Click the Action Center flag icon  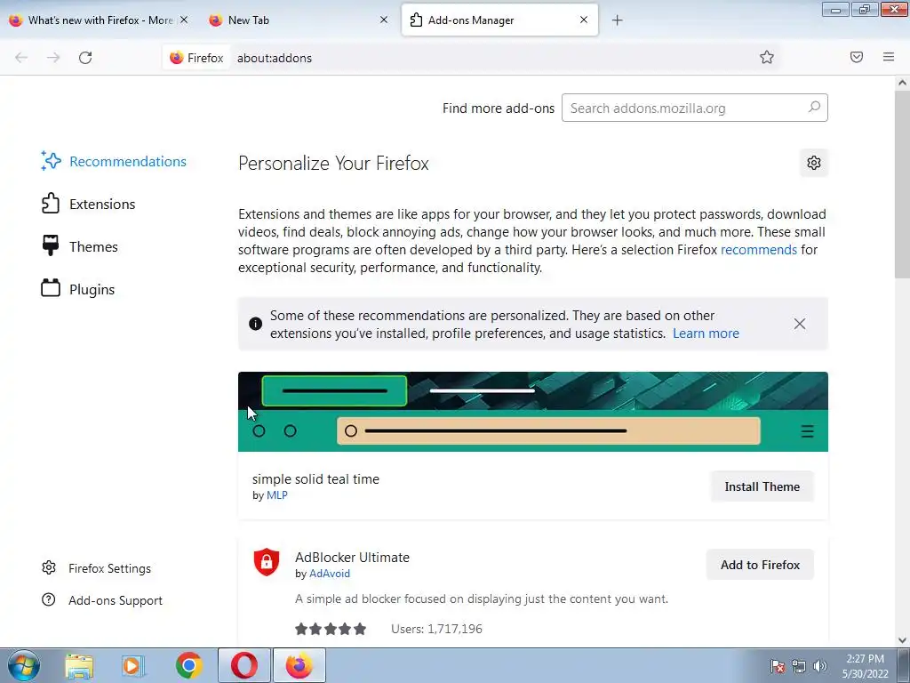pos(777,666)
